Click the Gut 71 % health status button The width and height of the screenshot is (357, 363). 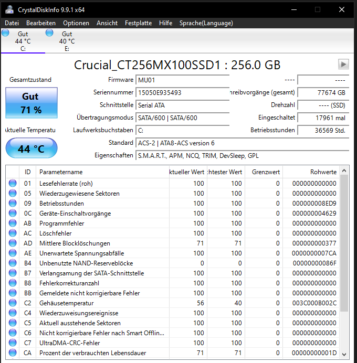(x=31, y=103)
